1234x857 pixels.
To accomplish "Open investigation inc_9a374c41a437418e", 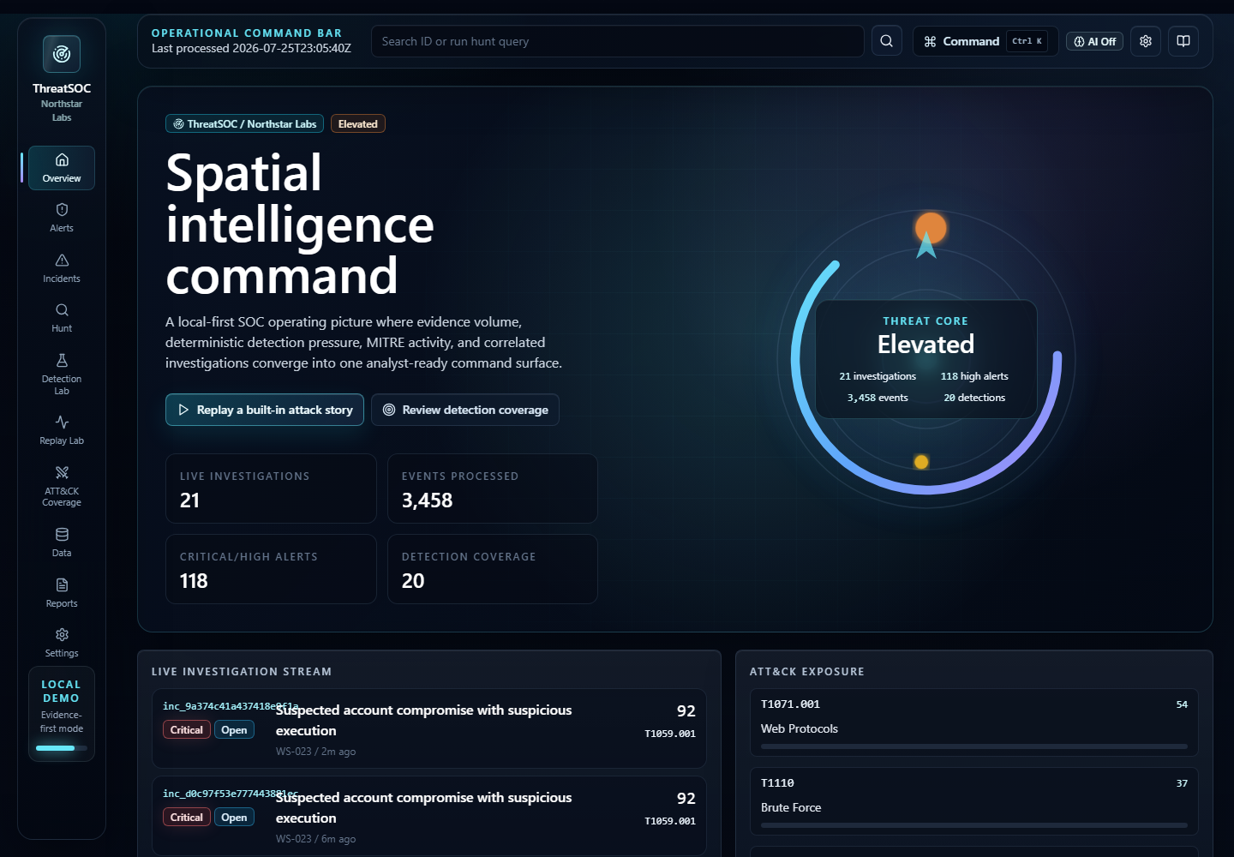I will tap(429, 728).
